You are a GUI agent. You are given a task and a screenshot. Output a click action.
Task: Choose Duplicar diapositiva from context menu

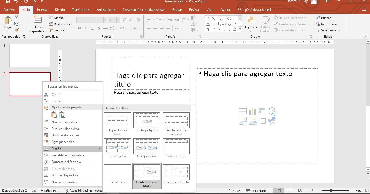click(x=65, y=129)
